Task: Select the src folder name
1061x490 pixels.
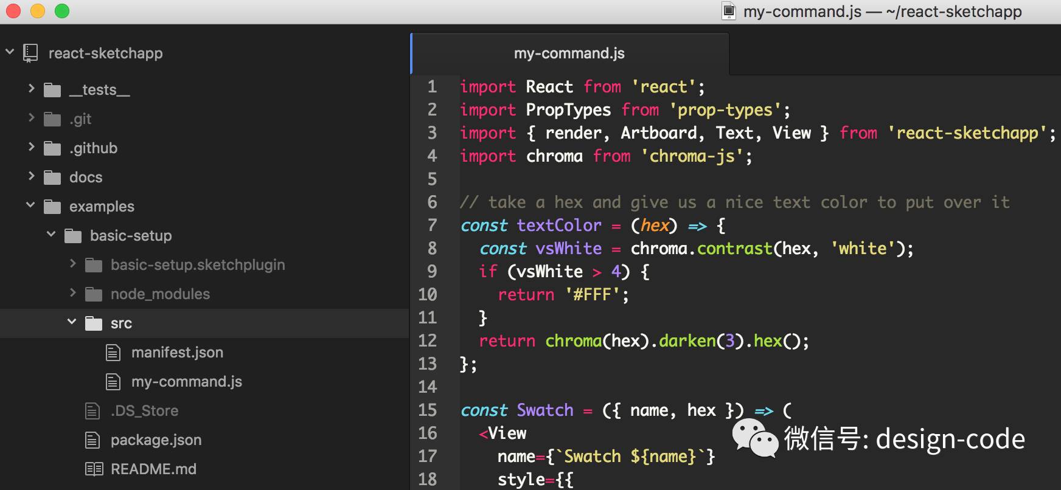Action: point(121,323)
